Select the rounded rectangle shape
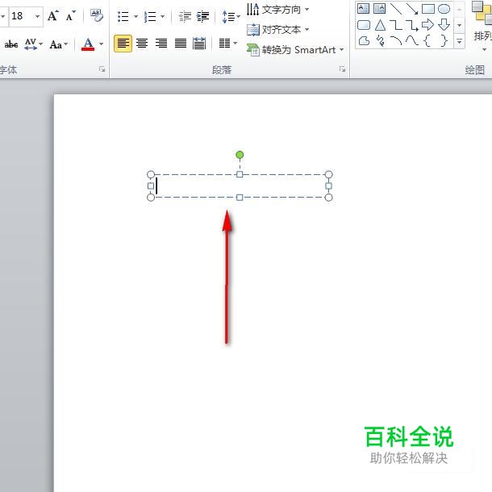This screenshot has width=492, height=492. [363, 25]
